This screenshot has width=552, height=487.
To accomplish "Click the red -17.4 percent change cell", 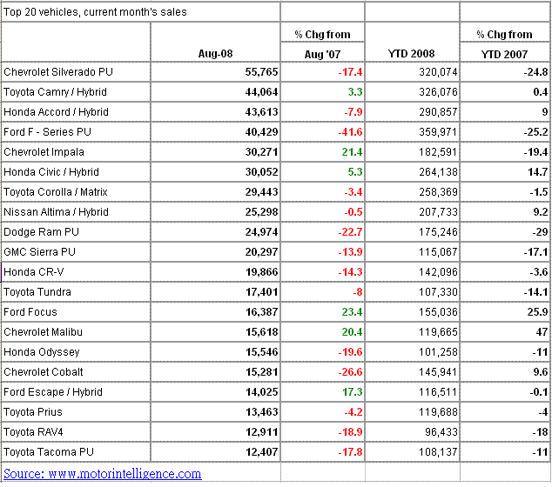I will [x=323, y=72].
